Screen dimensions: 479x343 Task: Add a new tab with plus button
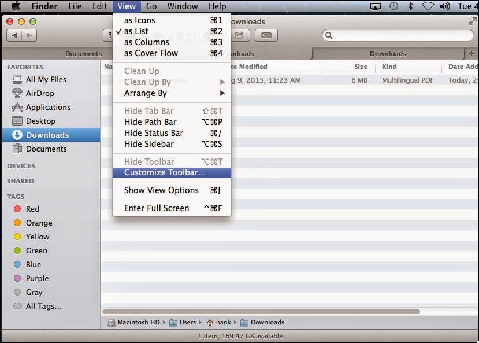tap(471, 53)
